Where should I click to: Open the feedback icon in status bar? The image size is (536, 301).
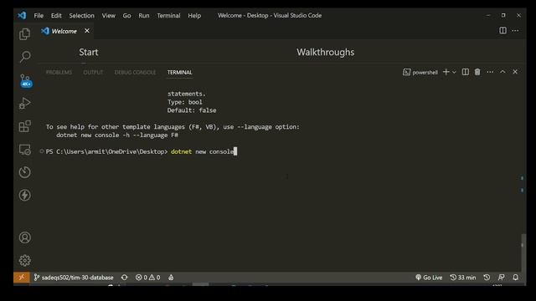click(501, 278)
